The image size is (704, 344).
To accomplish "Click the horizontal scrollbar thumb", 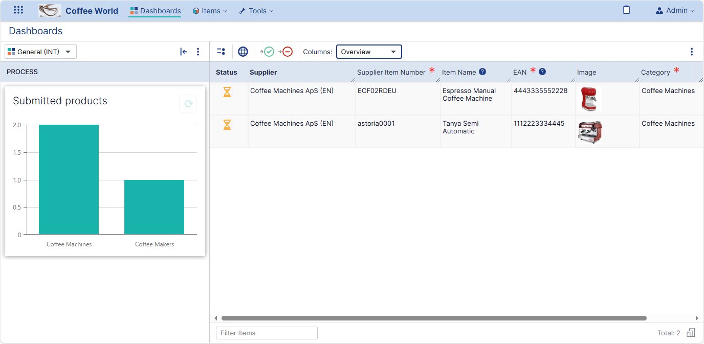I will pyautogui.click(x=434, y=318).
